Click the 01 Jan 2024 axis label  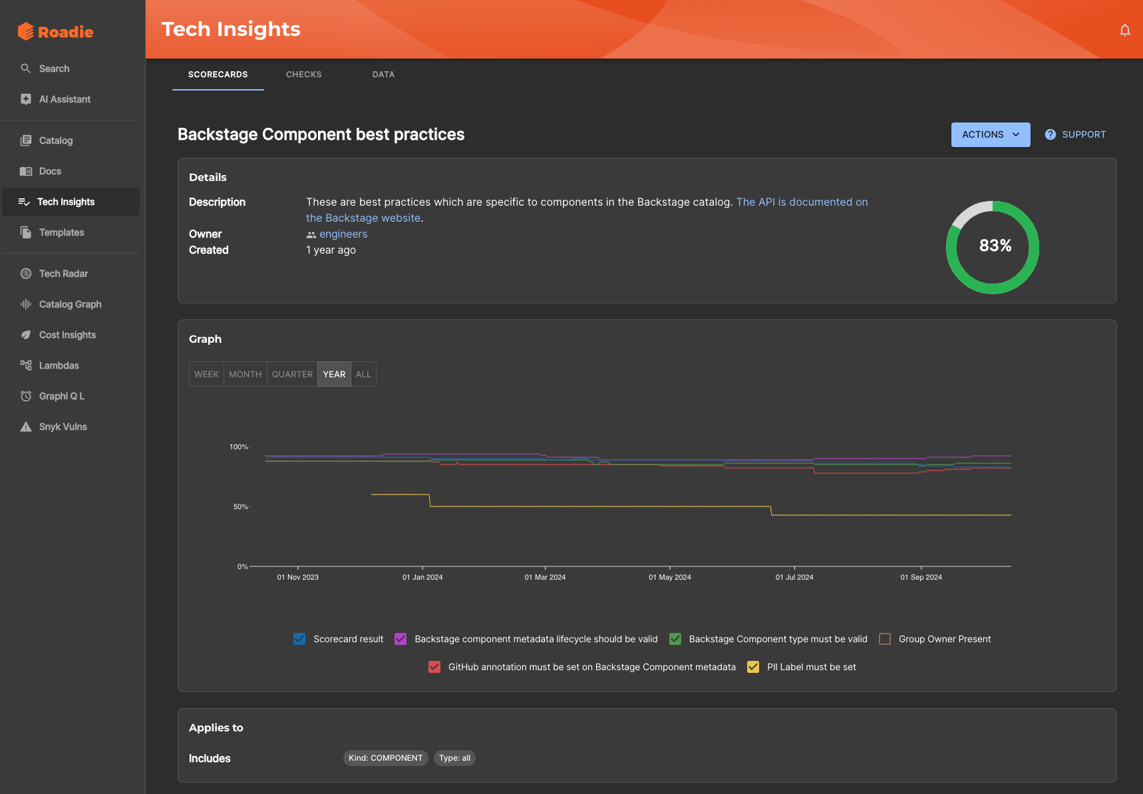click(x=422, y=577)
